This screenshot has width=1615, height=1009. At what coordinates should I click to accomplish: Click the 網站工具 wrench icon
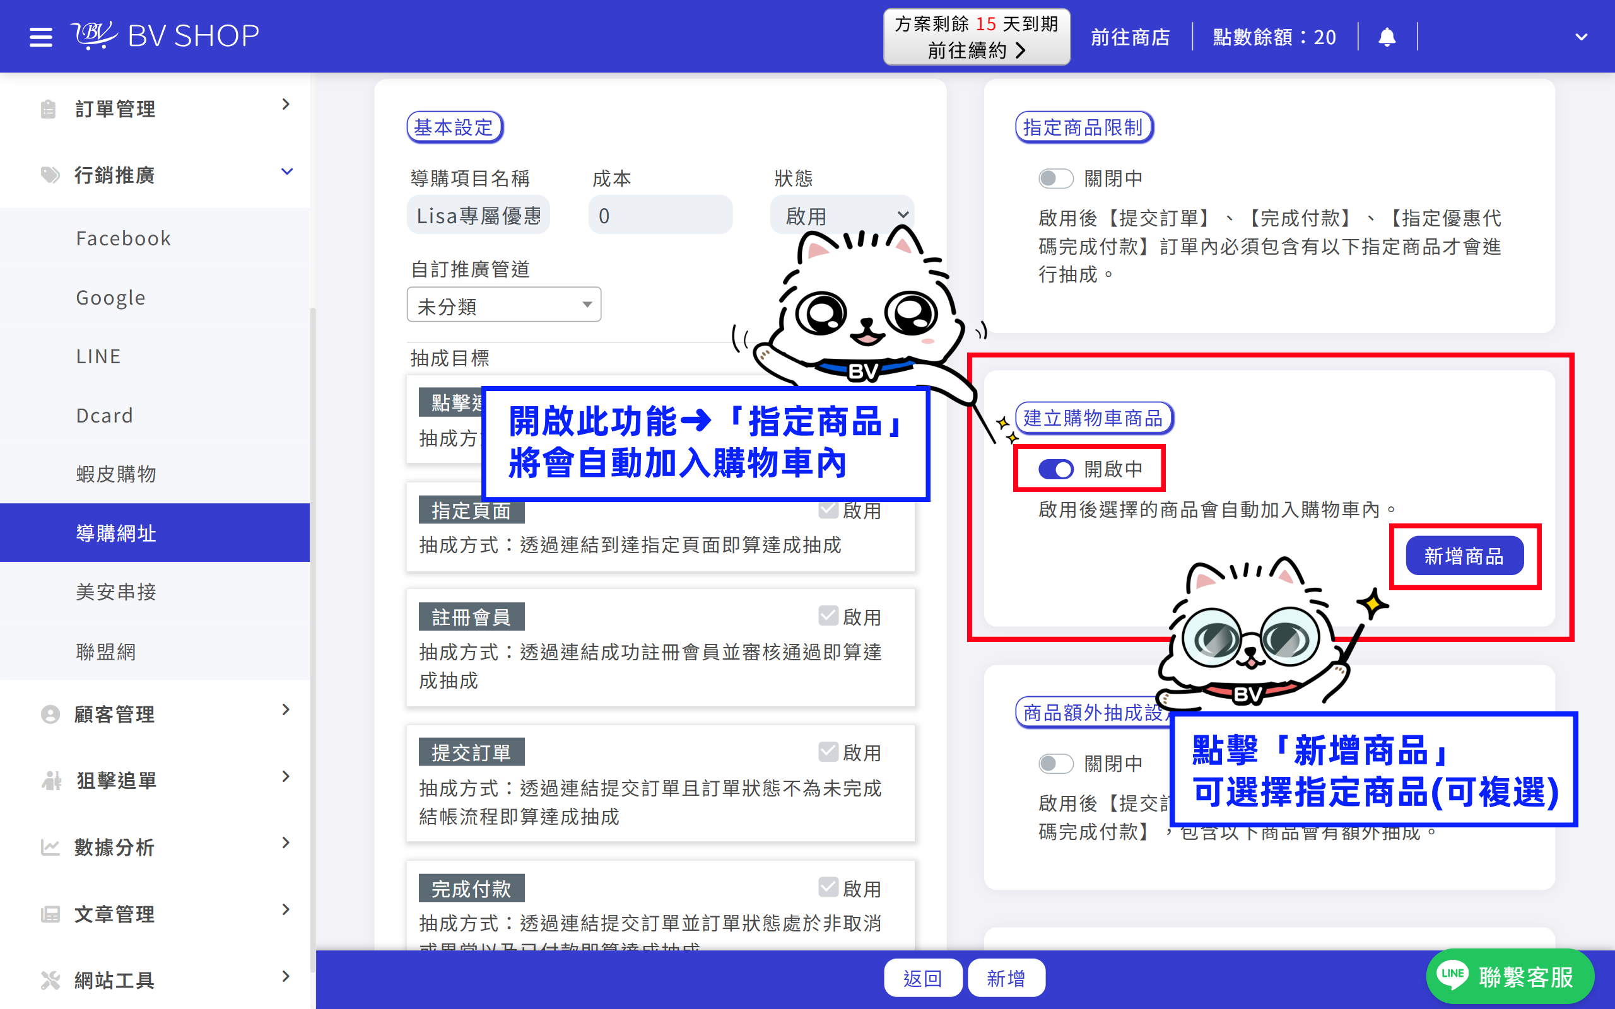pos(50,979)
